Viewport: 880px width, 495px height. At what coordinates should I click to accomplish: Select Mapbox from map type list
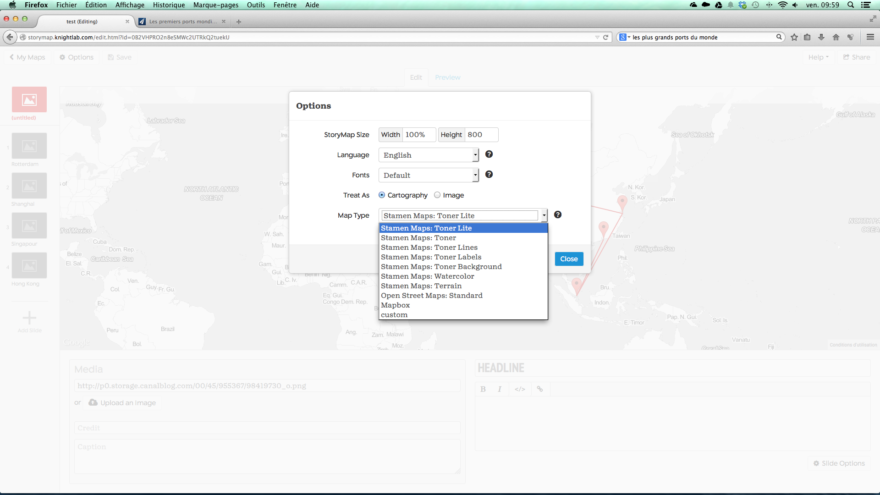pos(395,305)
